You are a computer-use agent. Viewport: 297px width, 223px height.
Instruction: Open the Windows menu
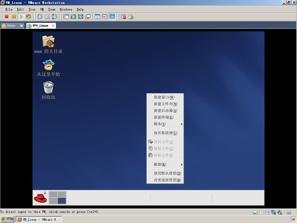pyautogui.click(x=66, y=10)
